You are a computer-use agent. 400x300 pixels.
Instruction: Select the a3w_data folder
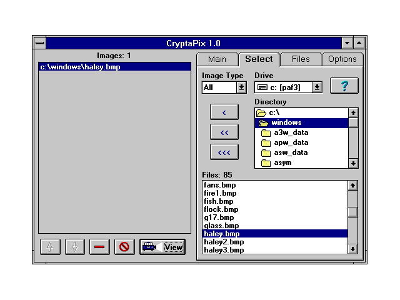tap(291, 132)
